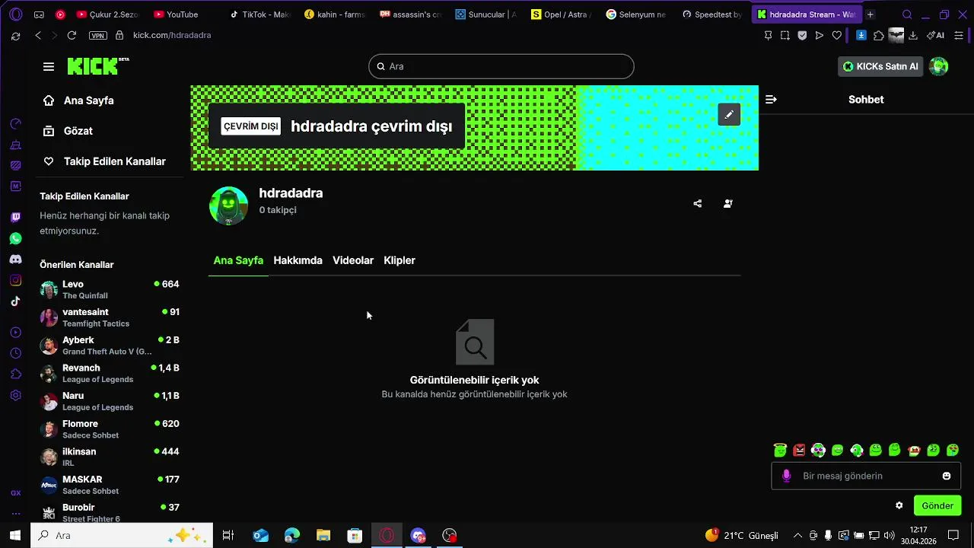This screenshot has width=974, height=548.
Task: Click the Bir mesaj gönderin chat input
Action: point(866,476)
